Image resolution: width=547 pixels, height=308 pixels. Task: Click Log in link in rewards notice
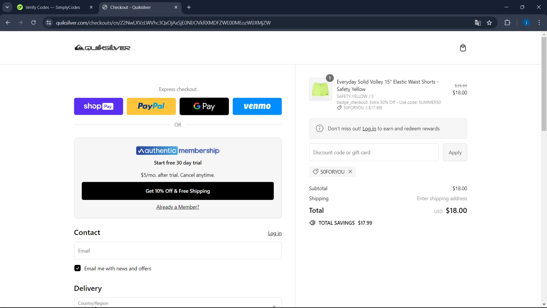(369, 128)
